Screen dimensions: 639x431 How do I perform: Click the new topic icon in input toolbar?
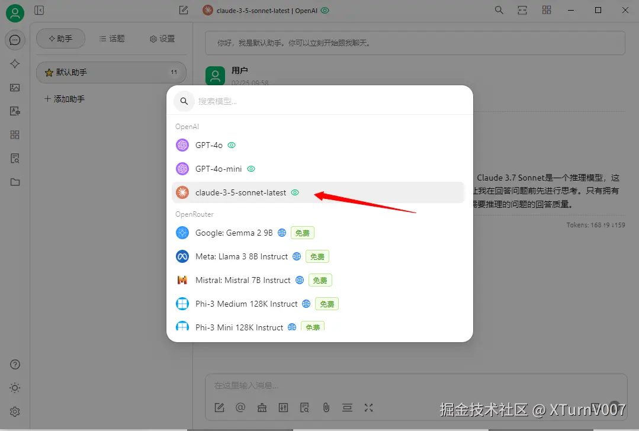tap(219, 407)
